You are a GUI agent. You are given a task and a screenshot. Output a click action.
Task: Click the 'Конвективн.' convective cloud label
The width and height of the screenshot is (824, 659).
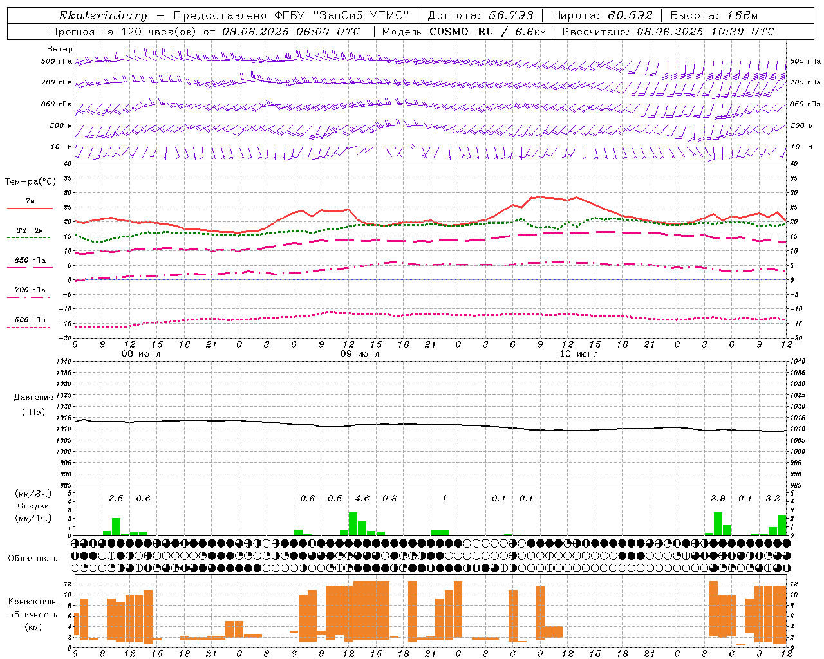pyautogui.click(x=33, y=602)
